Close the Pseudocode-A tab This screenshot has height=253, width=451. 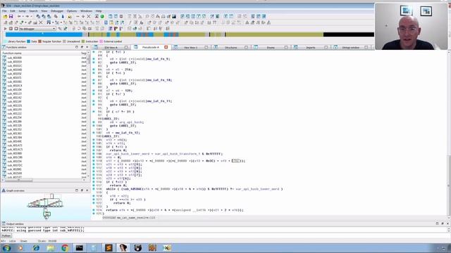point(166,47)
